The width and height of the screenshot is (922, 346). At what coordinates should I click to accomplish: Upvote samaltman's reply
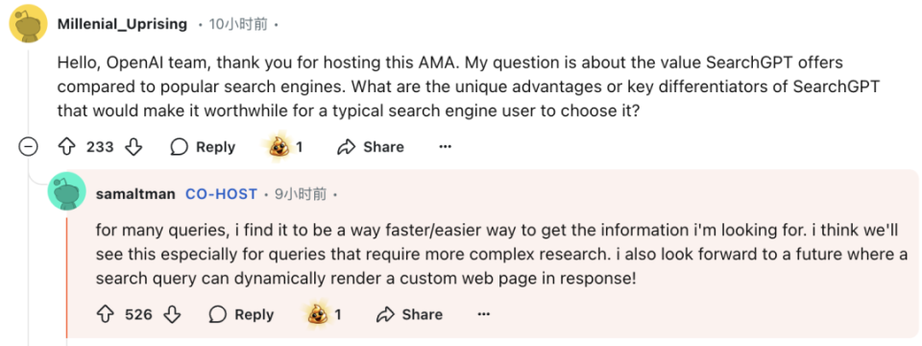[107, 315]
